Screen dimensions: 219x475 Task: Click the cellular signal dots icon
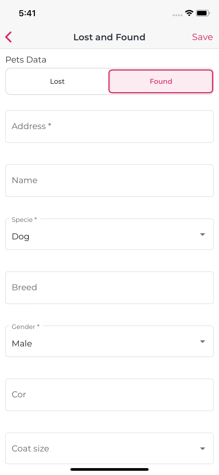coord(177,15)
